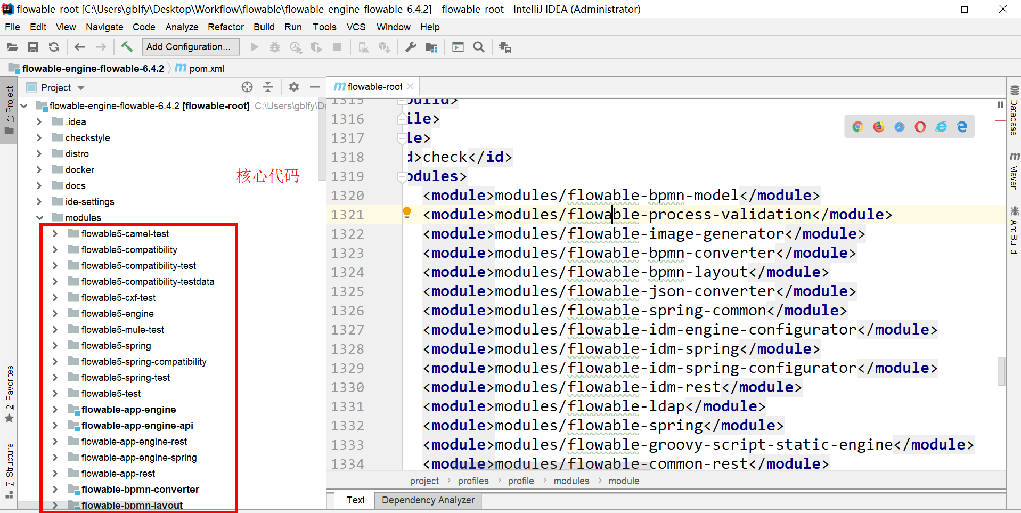1021x513 pixels.
Task: Click the Synchronize refresh icon
Action: tap(54, 47)
